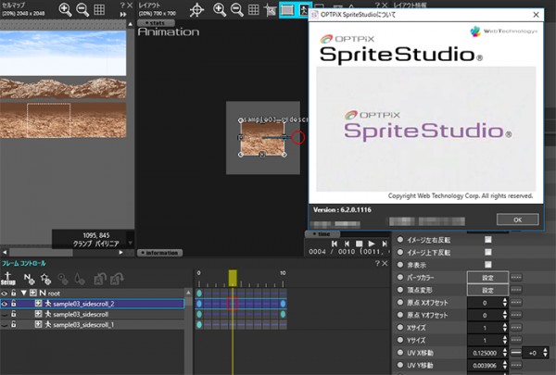Image resolution: width=556 pixels, height=375 pixels.
Task: Toggle the Y size attribute radio dot
Action: tap(400, 340)
